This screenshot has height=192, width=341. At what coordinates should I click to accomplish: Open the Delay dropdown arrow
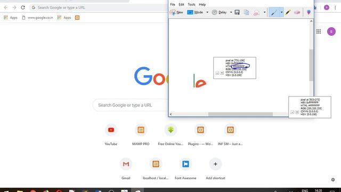pos(231,12)
